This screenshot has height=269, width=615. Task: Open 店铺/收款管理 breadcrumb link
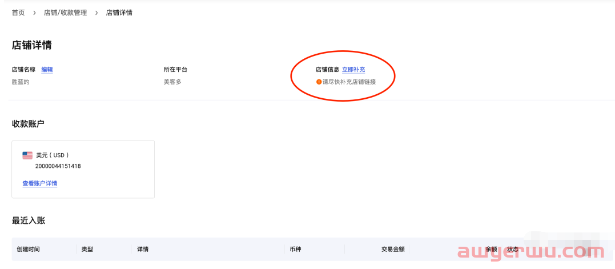click(x=65, y=13)
